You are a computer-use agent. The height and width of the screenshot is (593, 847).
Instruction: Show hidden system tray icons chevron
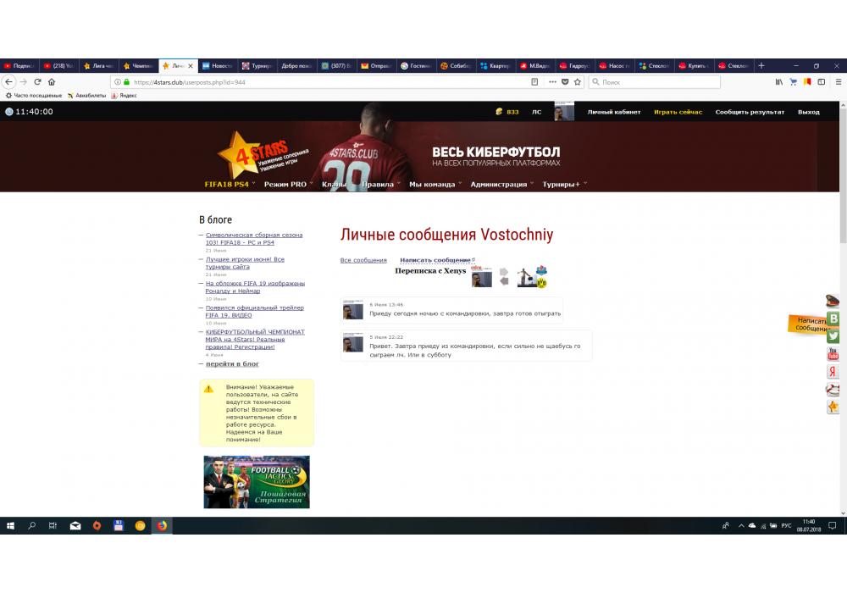point(741,525)
